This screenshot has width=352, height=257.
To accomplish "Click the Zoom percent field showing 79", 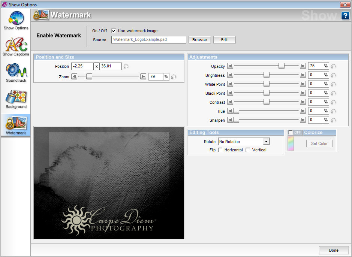I will [156, 77].
